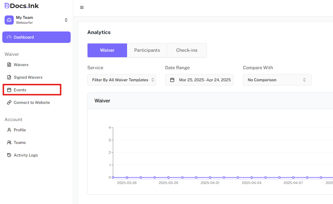Viewport: 333px width, 204px height.
Task: Switch to the Participants tab
Action: tap(147, 50)
